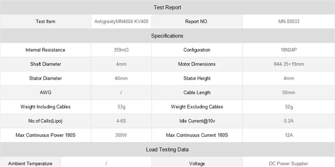
Task: Click the 300W max continuous power value
Action: pyautogui.click(x=121, y=135)
